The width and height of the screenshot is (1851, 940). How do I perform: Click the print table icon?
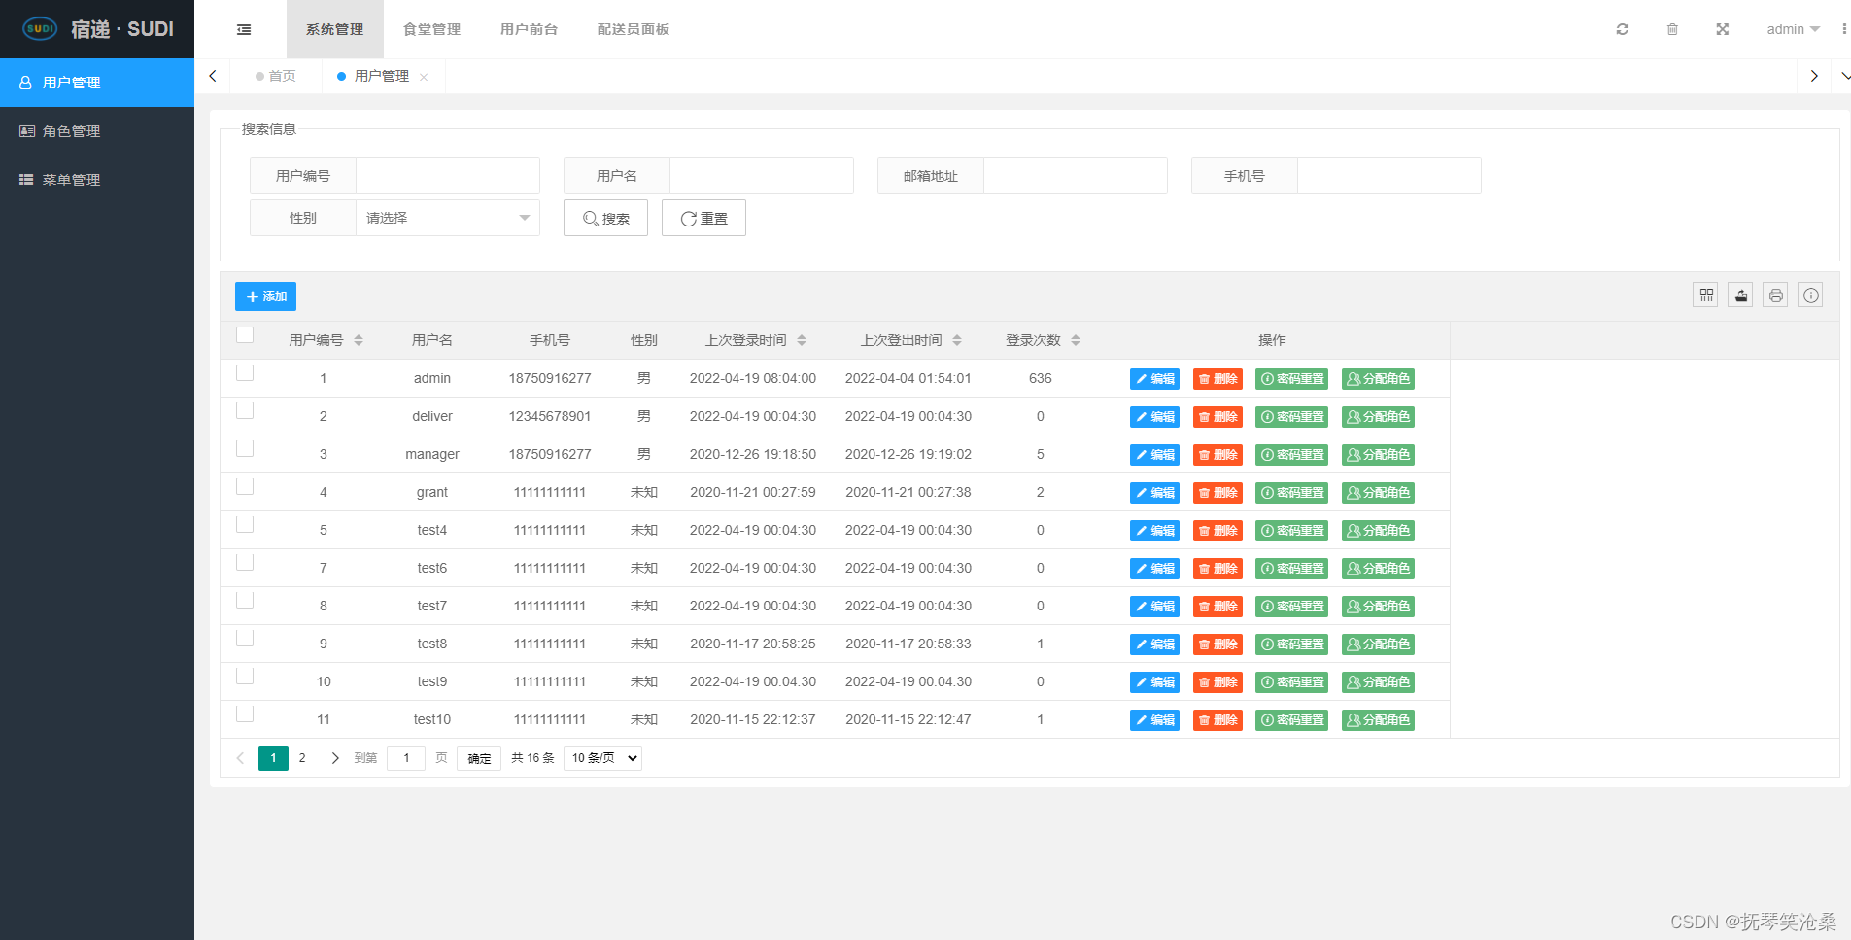pos(1776,296)
